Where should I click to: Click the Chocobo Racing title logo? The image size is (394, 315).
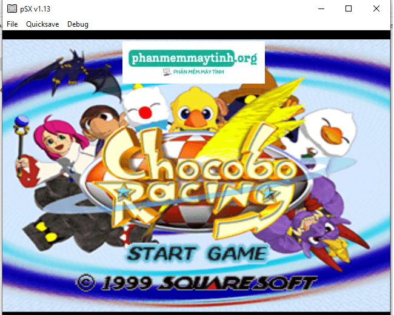198,181
